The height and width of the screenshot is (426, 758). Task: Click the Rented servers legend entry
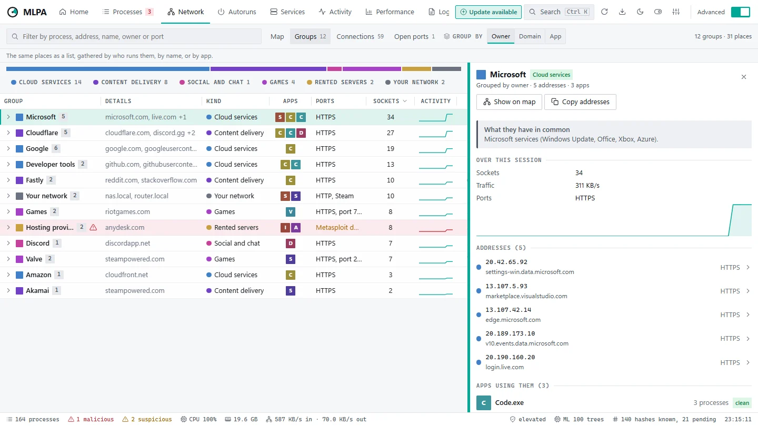[341, 82]
